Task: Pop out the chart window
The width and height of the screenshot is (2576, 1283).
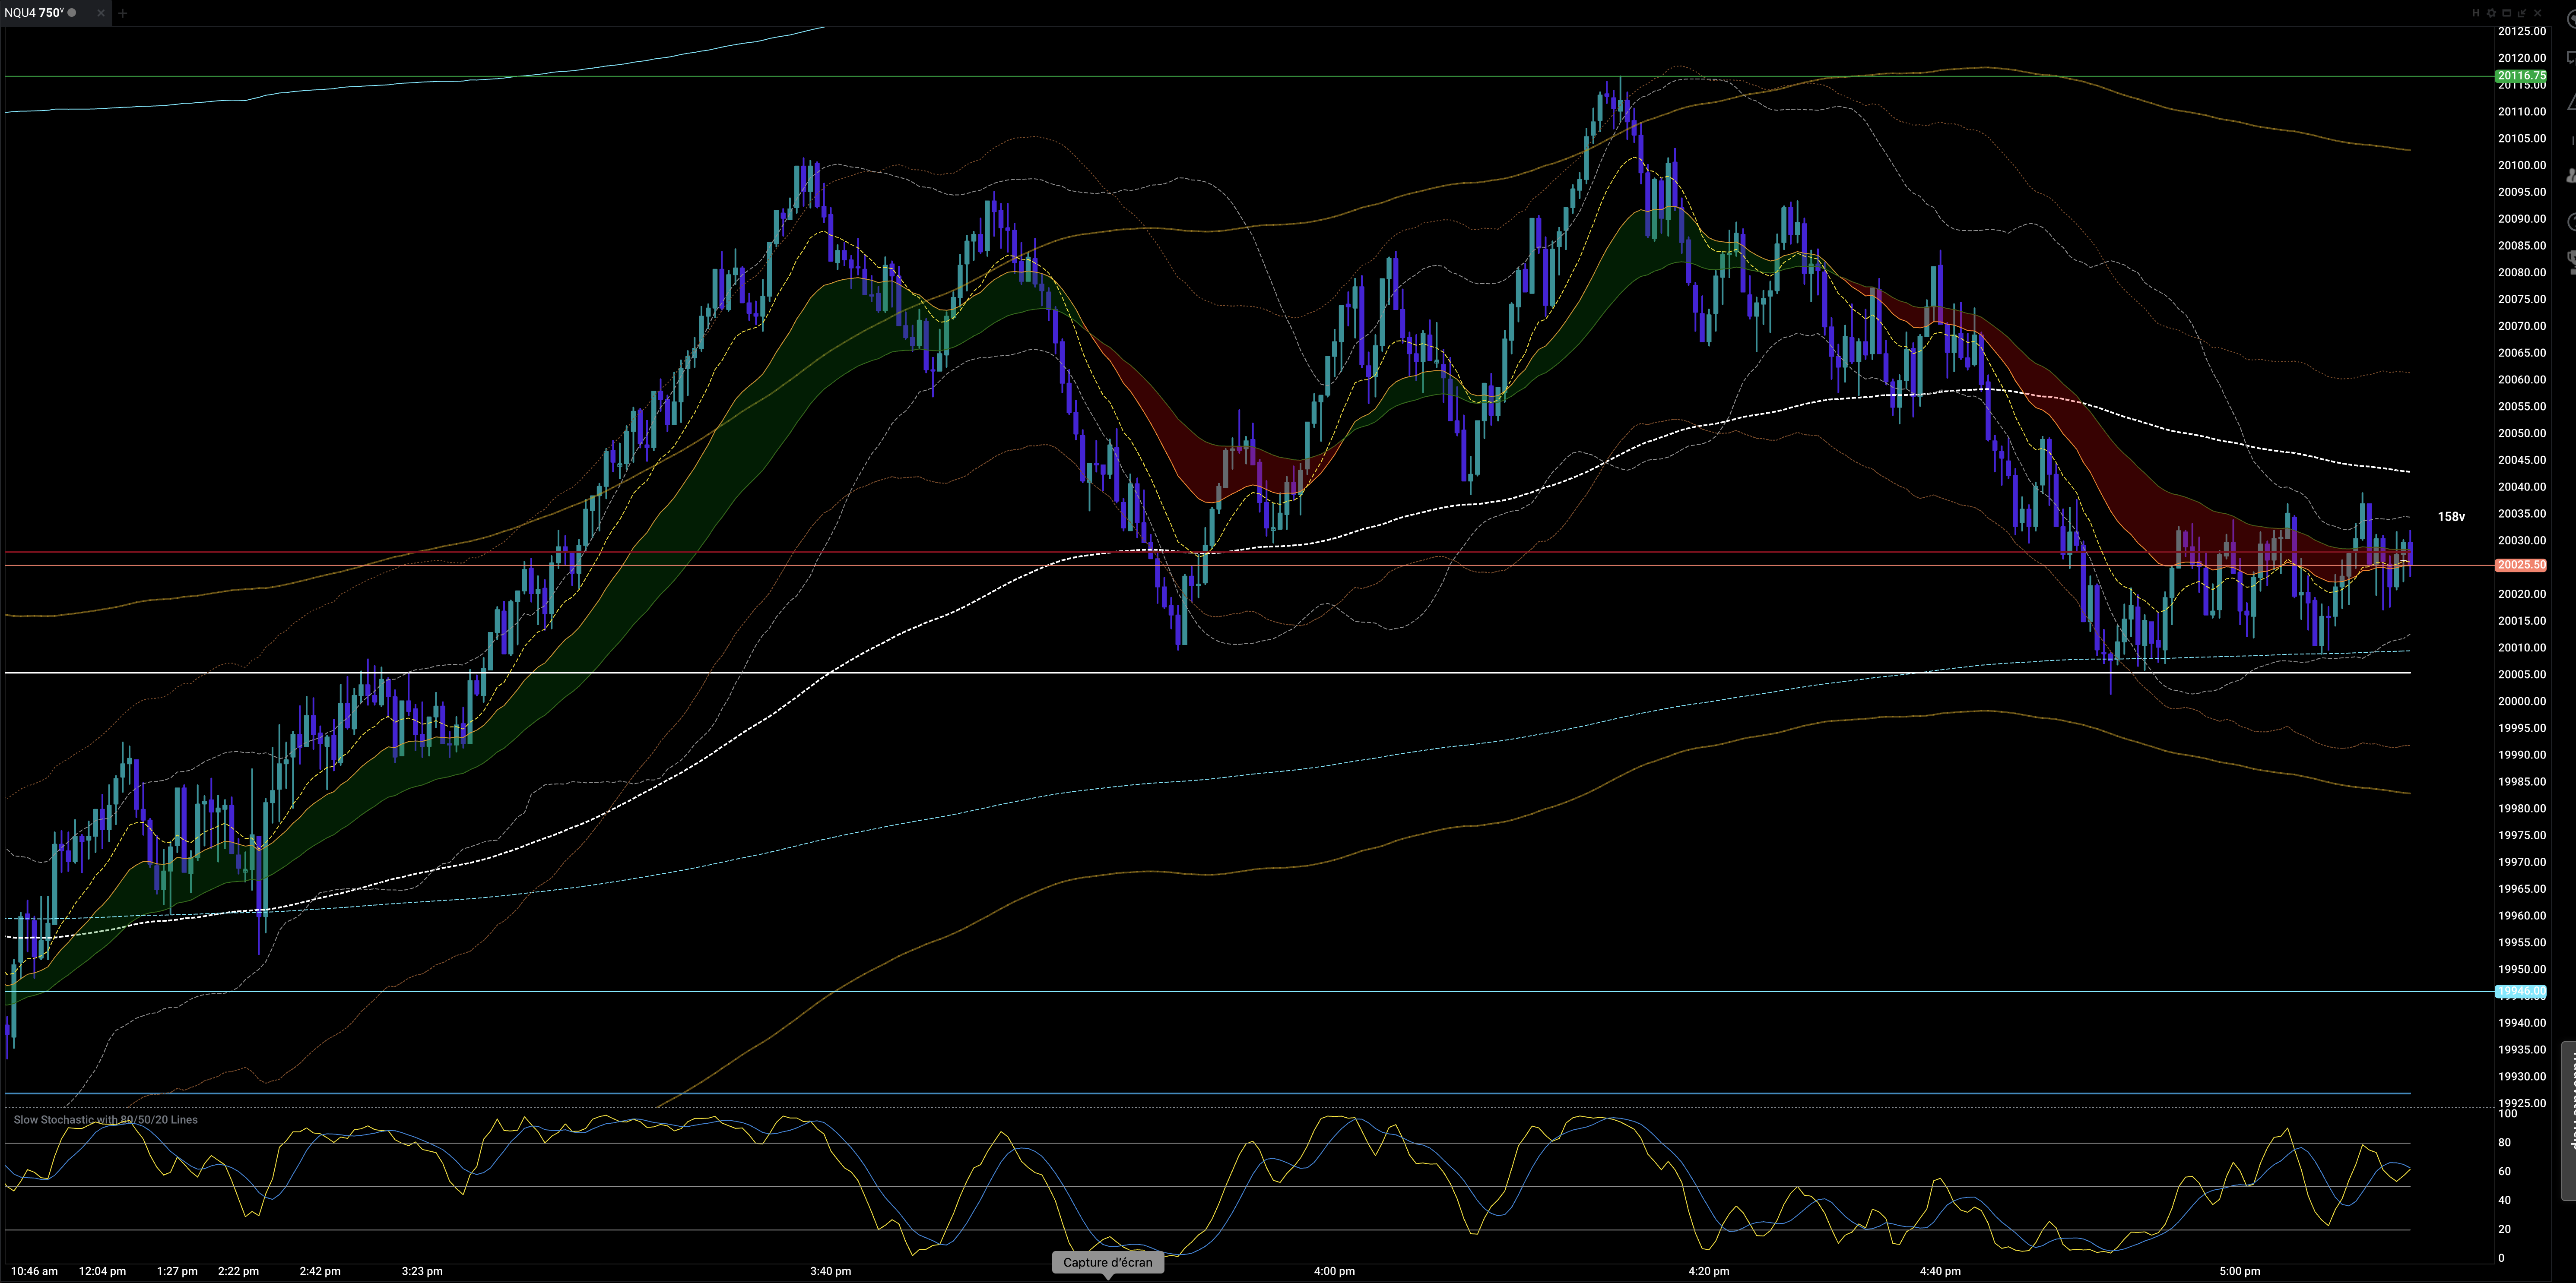Action: (x=2522, y=13)
